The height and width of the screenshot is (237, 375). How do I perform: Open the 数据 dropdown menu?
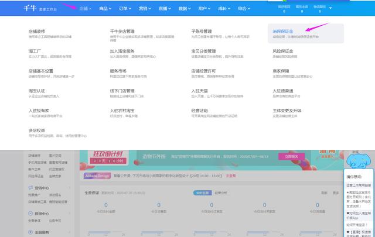tap(185, 9)
